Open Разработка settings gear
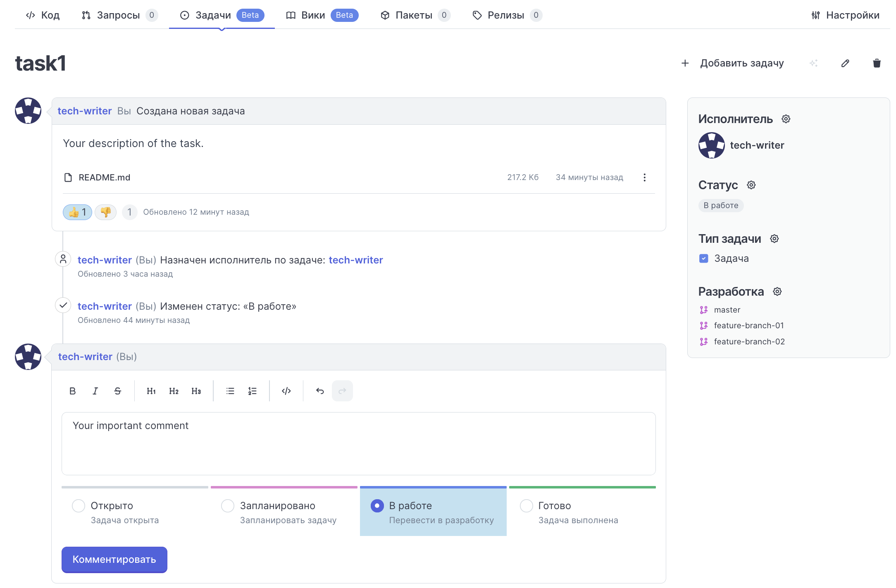The height and width of the screenshot is (588, 896). click(777, 292)
